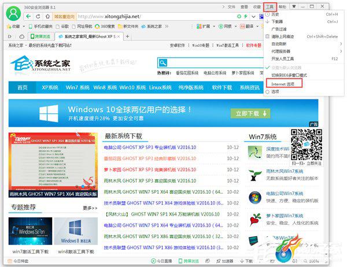Toggle the sidebar panel icon left of tabs
This screenshot has width=347, height=267.
coord(9,36)
